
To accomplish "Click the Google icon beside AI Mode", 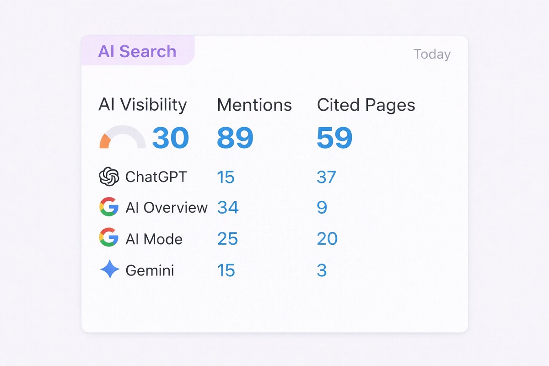I will coord(109,238).
